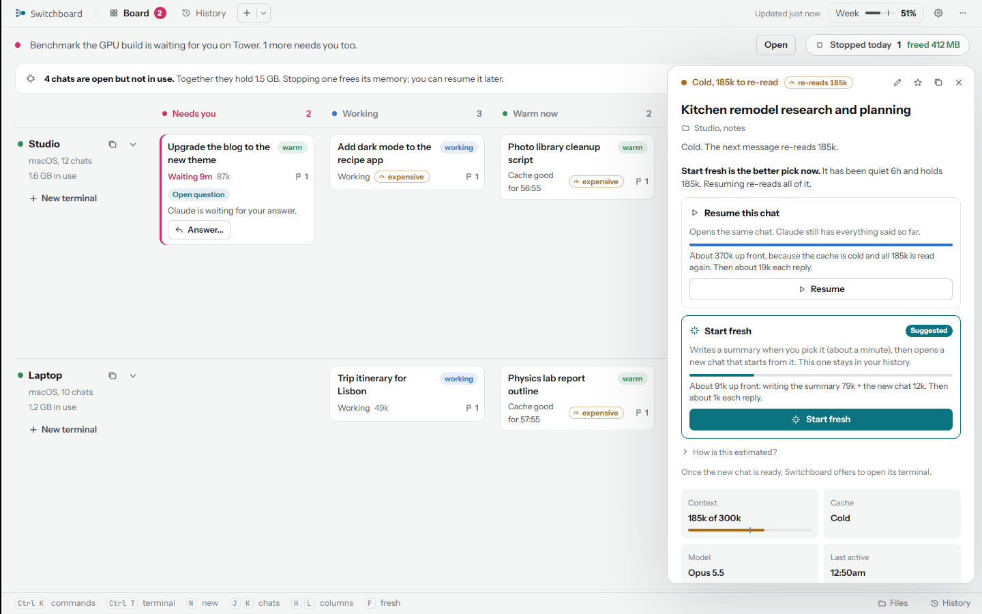Click Answer... on the blog theme card

click(x=199, y=230)
